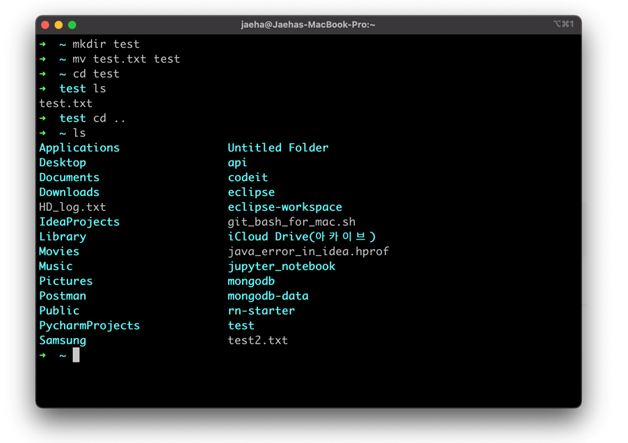This screenshot has height=443, width=628.
Task: Click the java_error_in_idea.hprof file entry
Action: coord(308,252)
